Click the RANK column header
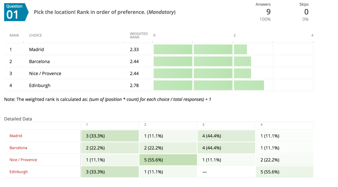Screen dimensions: 338x187 pyautogui.click(x=14, y=35)
